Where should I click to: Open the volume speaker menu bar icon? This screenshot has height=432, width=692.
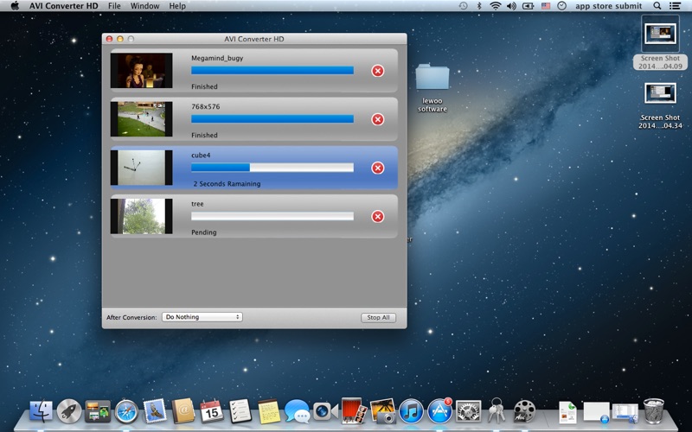pos(511,6)
